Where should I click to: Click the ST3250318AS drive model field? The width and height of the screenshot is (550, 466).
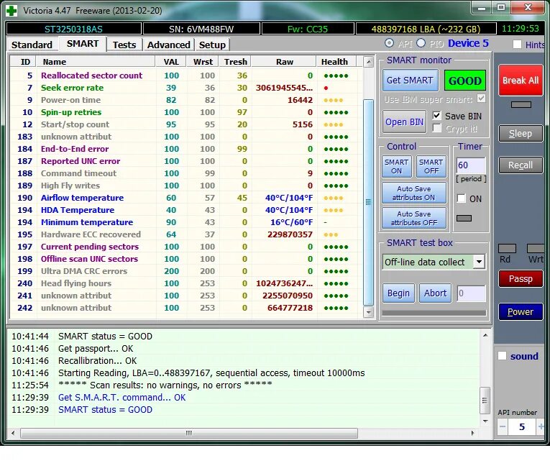[73, 29]
